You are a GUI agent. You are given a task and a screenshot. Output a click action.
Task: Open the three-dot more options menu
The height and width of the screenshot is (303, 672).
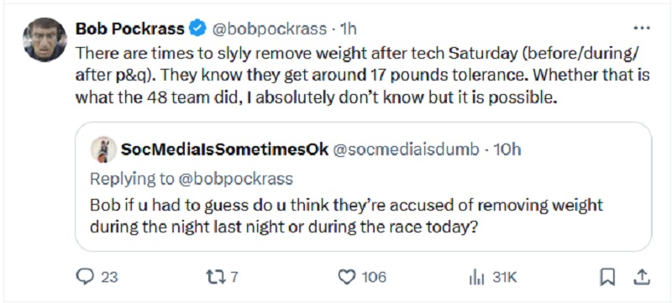click(x=642, y=28)
